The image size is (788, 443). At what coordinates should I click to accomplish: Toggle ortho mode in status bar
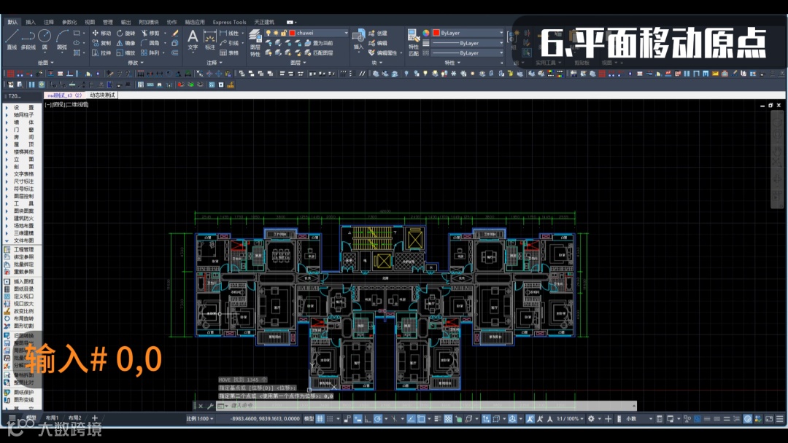click(x=368, y=418)
